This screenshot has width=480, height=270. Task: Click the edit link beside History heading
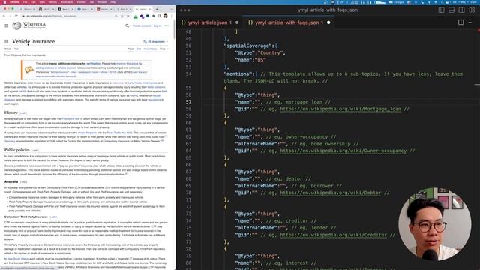click(23, 113)
